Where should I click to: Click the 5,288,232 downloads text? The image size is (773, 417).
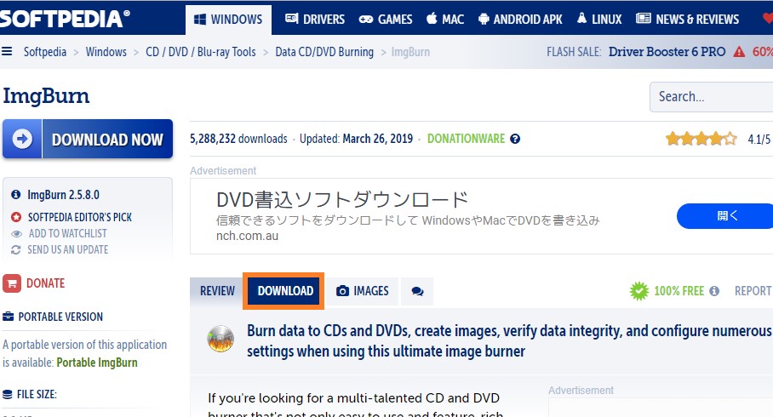coord(238,139)
